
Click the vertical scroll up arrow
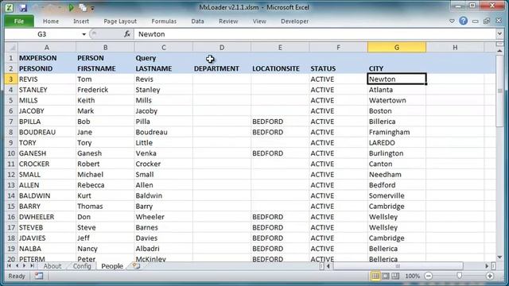[500, 51]
